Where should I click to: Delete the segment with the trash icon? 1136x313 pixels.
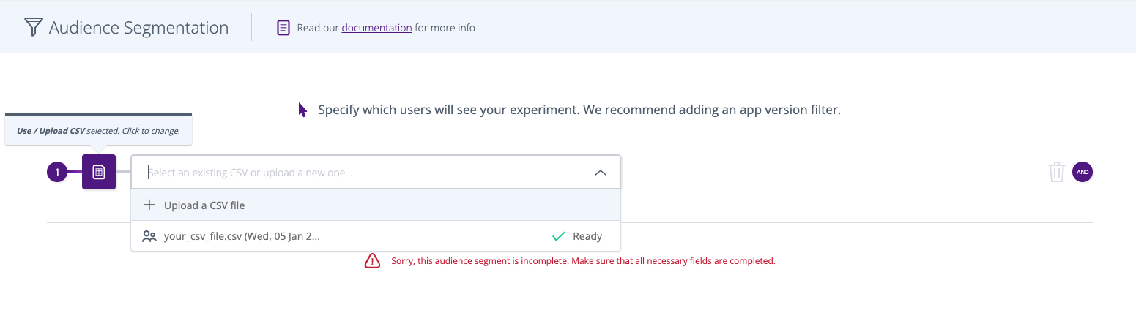[1056, 173]
